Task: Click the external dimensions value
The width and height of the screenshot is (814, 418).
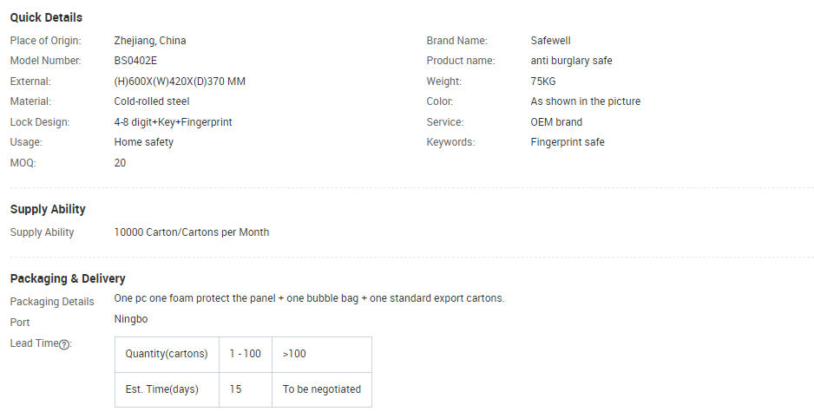Action: pos(180,82)
